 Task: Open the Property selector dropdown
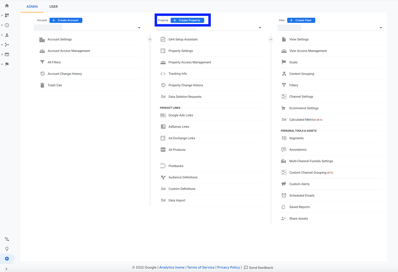[x=260, y=28]
